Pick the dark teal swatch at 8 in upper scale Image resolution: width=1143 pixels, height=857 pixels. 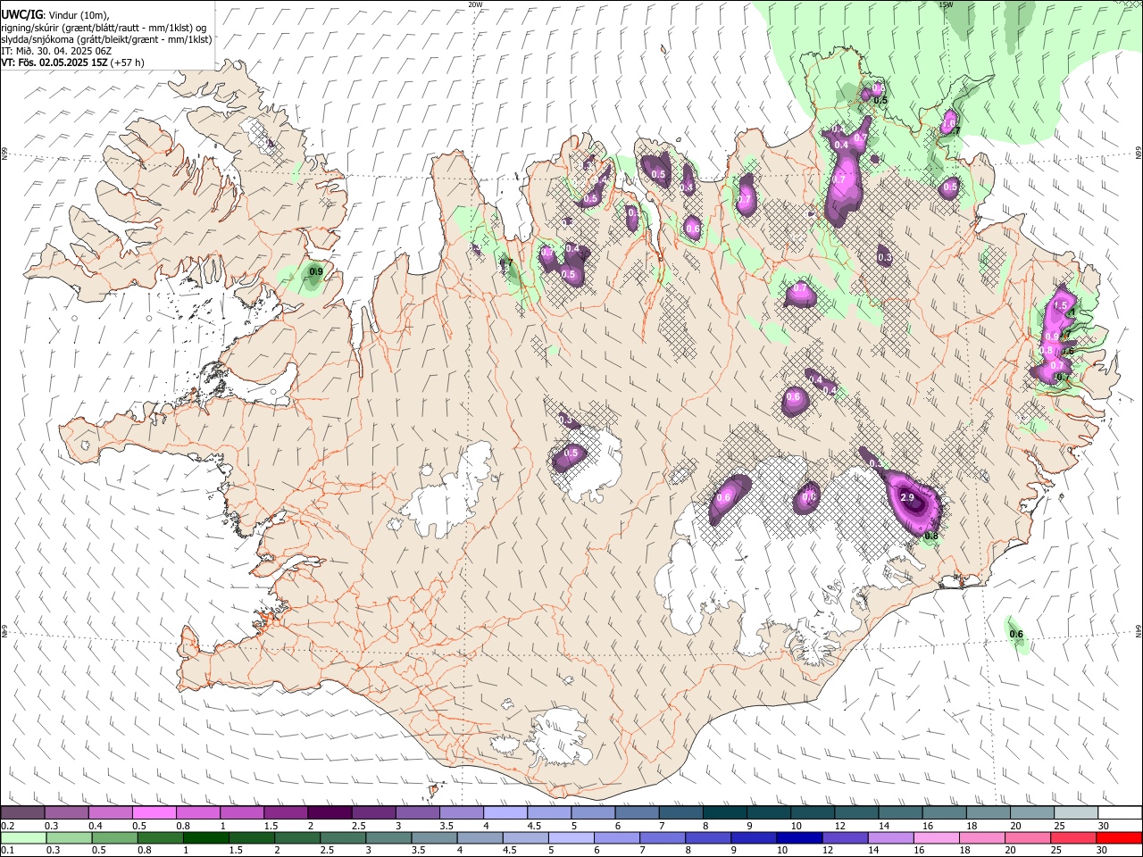tap(723, 813)
